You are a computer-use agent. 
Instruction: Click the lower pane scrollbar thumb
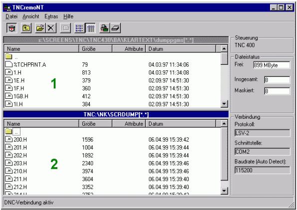(224, 154)
